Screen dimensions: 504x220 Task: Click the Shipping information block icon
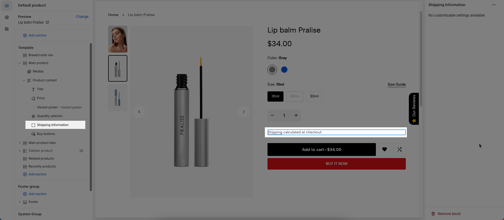coord(33,125)
